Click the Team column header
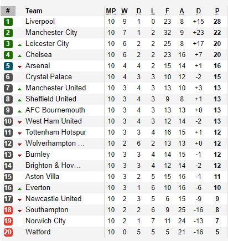The height and width of the screenshot is (241, 228). [x=34, y=11]
